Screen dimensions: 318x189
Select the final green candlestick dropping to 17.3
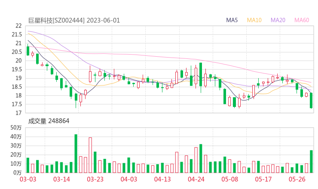click(x=311, y=101)
